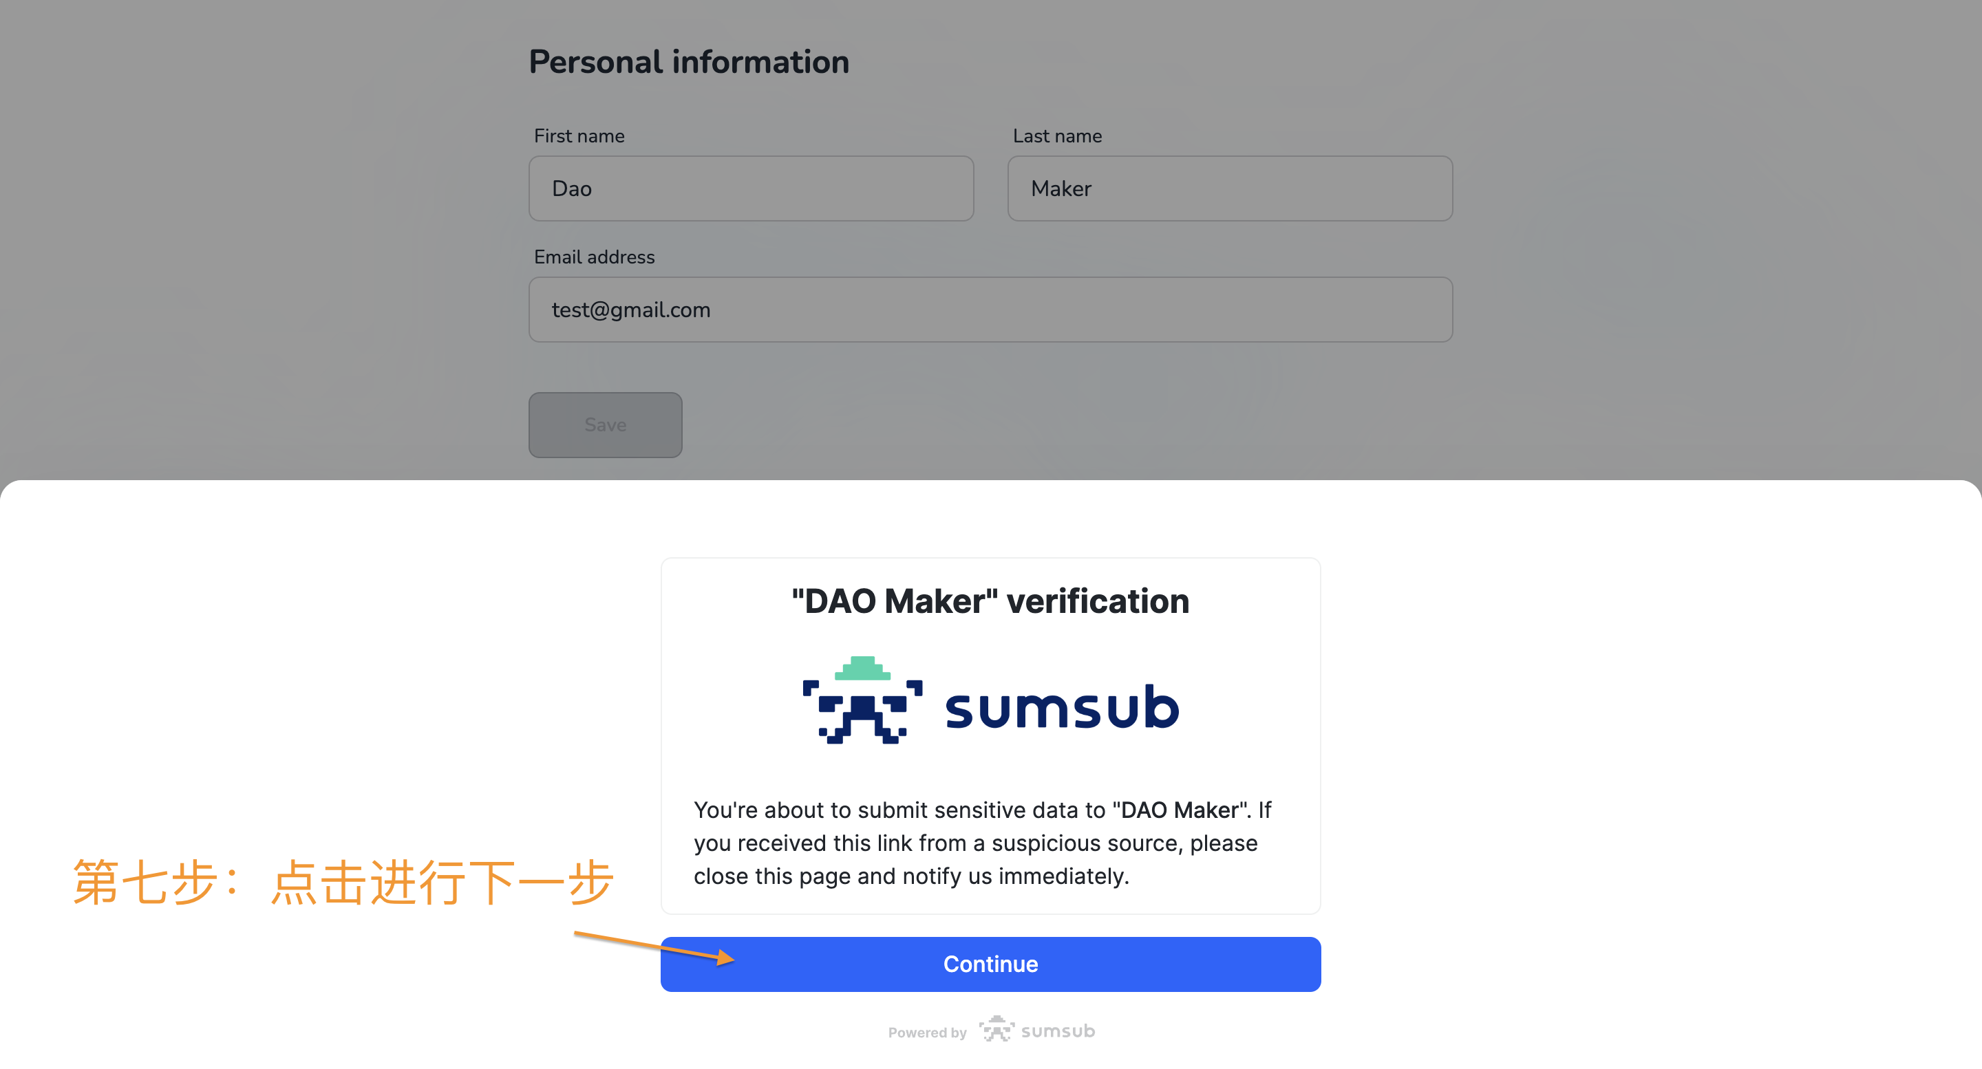Click the Email address label
The height and width of the screenshot is (1069, 1982).
(594, 258)
